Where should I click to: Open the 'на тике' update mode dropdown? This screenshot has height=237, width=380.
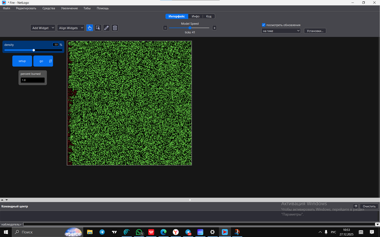(281, 31)
